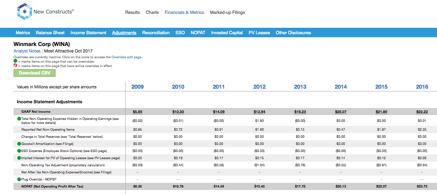The height and width of the screenshot is (194, 437).
Task: Switch to the Invested Capital tab
Action: [227, 33]
